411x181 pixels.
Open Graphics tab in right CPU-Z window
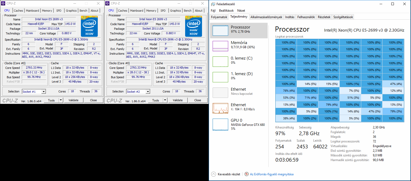[176, 11]
